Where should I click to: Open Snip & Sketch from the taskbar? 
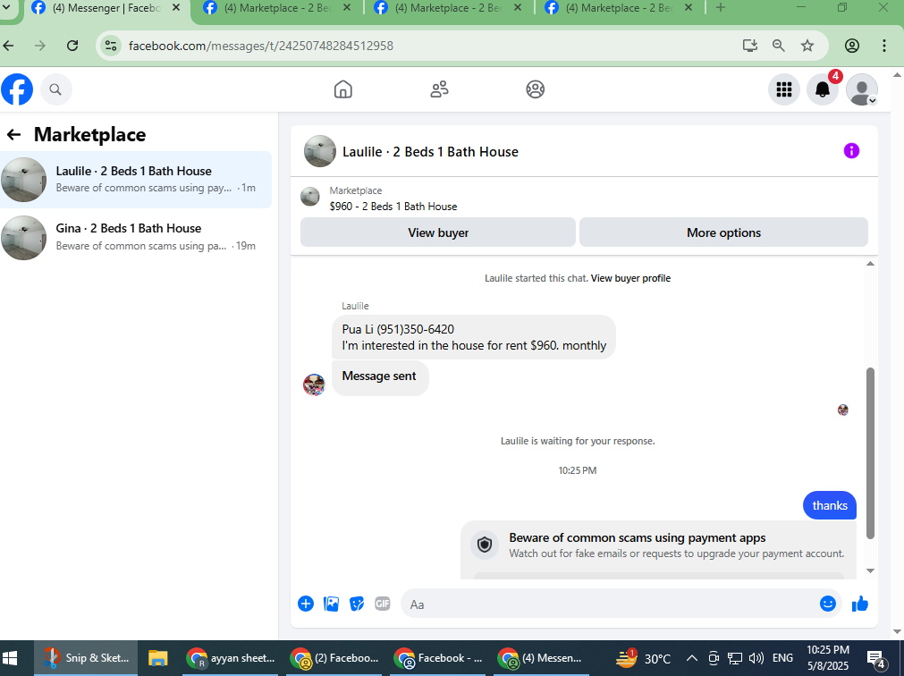pyautogui.click(x=87, y=658)
